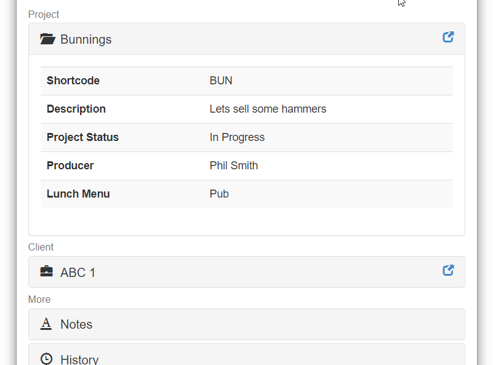This screenshot has height=365, width=493.
Task: Collapse the Bunnings project panel header
Action: (246, 39)
